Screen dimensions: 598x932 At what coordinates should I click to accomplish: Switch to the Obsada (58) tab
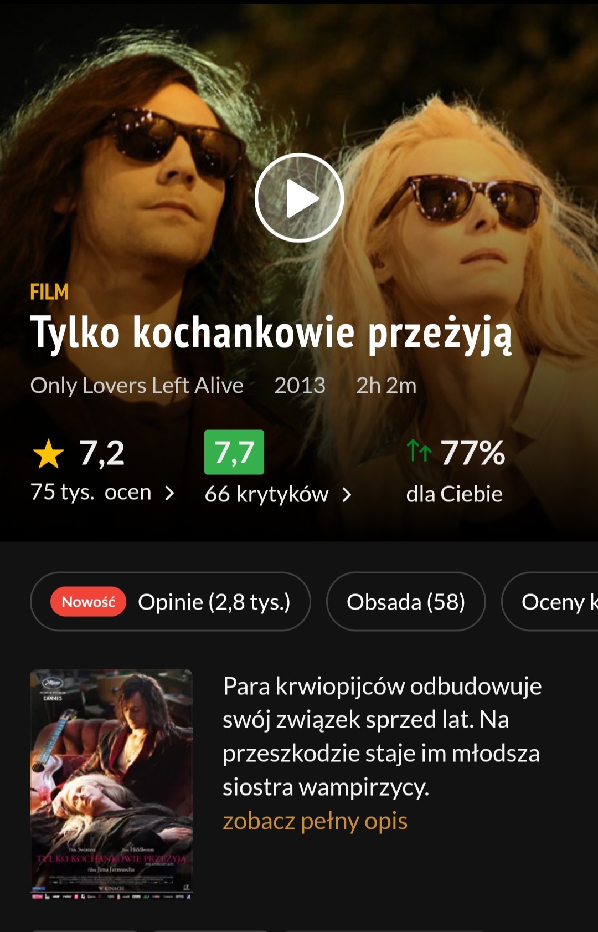(x=406, y=602)
